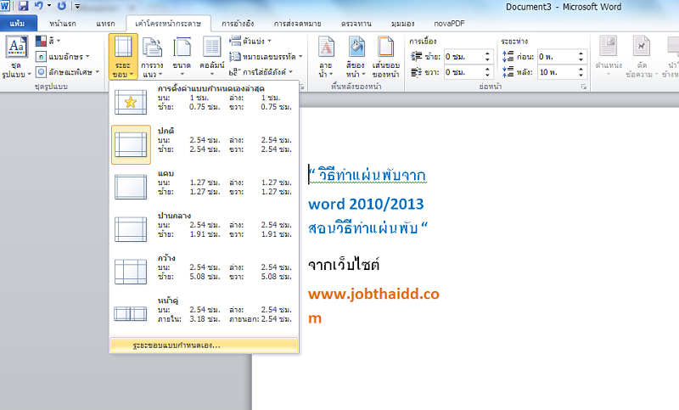Viewport: 679px width, 410px height.
Task: Choose the Narrow (แคบ) margin preset
Action: pos(204,186)
